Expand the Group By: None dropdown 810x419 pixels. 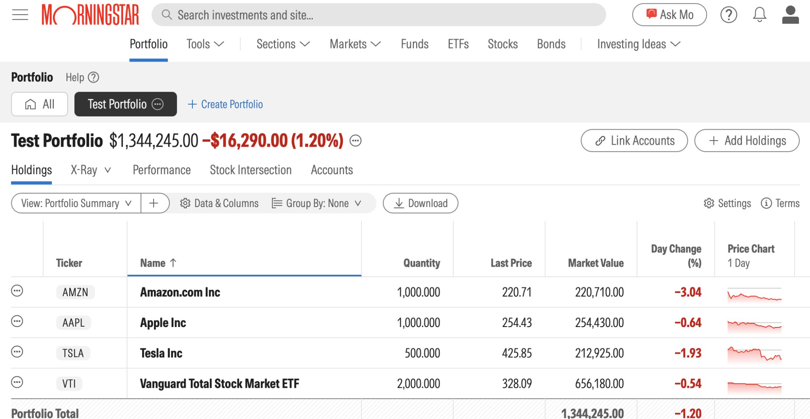(x=316, y=203)
